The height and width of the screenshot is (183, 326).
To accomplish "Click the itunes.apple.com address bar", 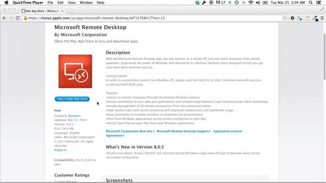I will [154, 18].
